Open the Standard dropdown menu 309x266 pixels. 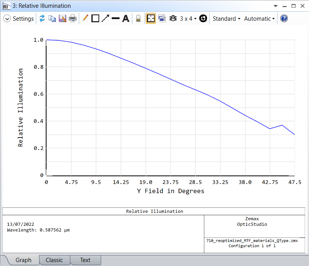(x=226, y=19)
